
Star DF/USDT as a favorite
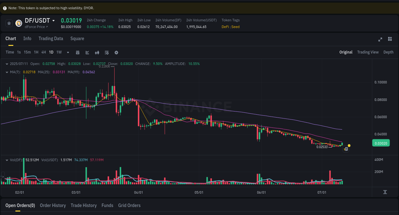tap(9, 23)
